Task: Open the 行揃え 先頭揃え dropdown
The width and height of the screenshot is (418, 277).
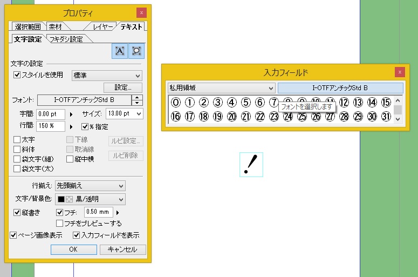Action: (x=90, y=186)
